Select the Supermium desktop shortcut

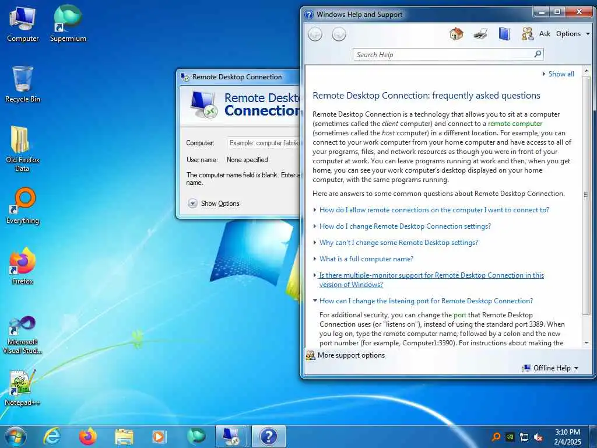point(68,23)
